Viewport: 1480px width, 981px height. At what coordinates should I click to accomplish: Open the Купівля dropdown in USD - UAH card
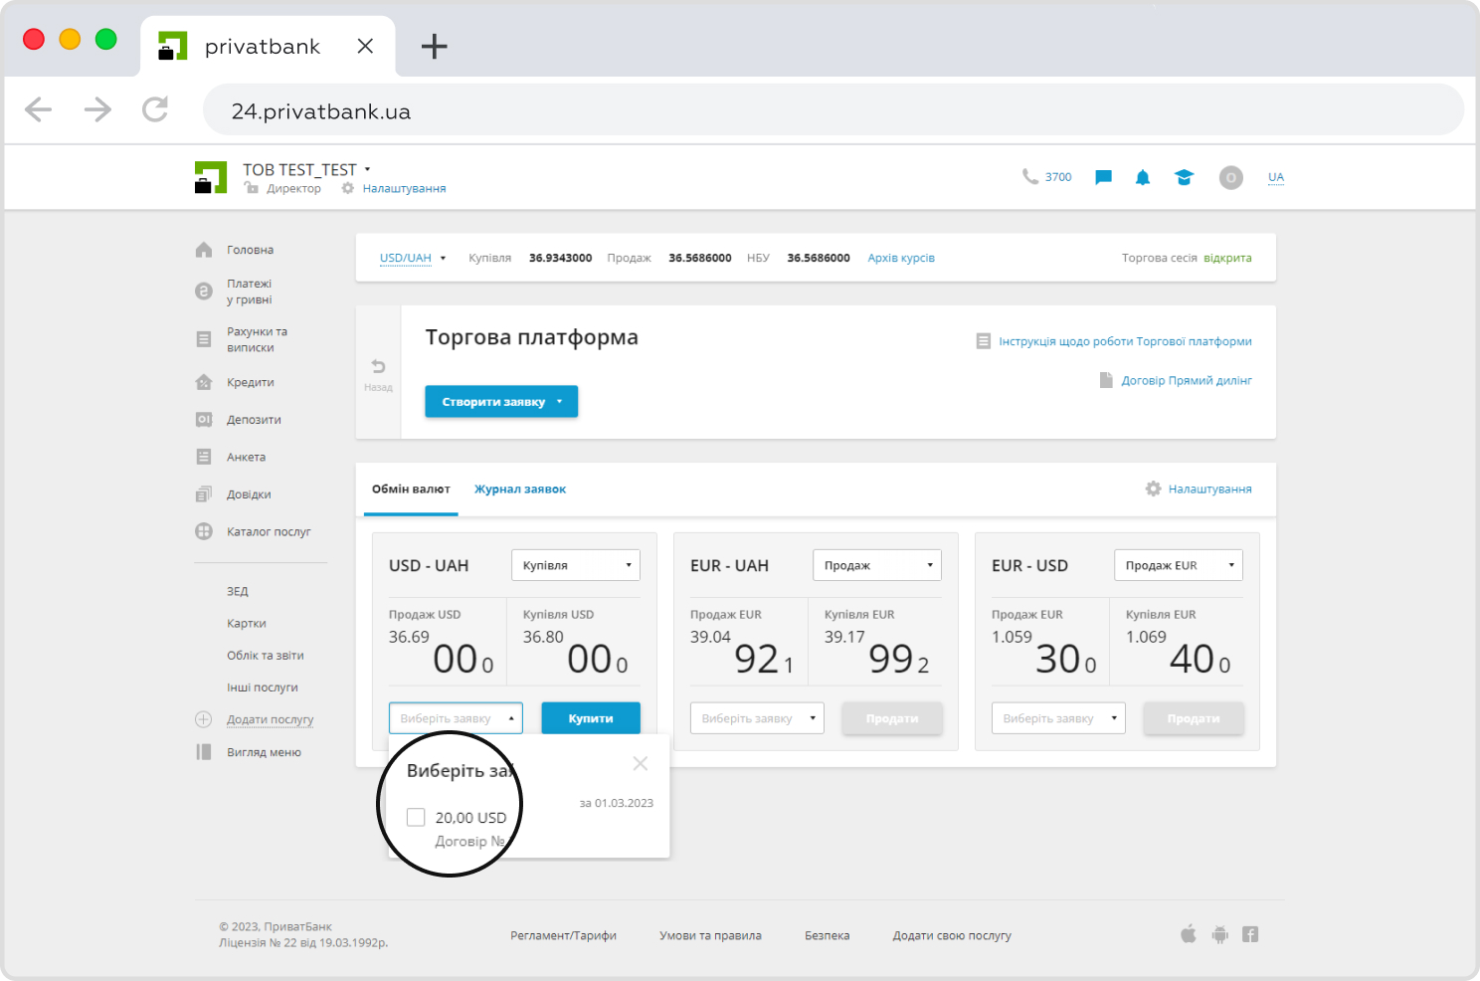coord(575,565)
